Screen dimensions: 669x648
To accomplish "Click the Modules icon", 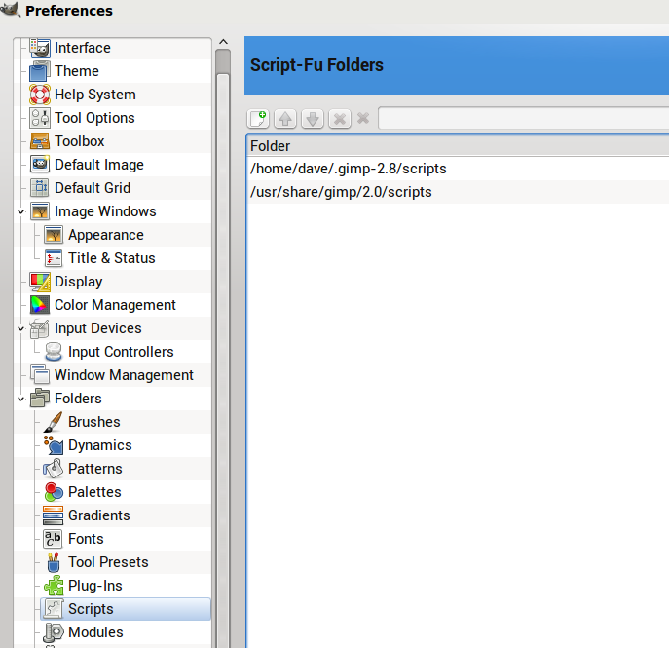I will pos(54,632).
